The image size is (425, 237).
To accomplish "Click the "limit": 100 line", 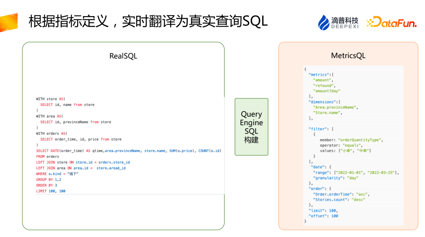I will [323, 210].
